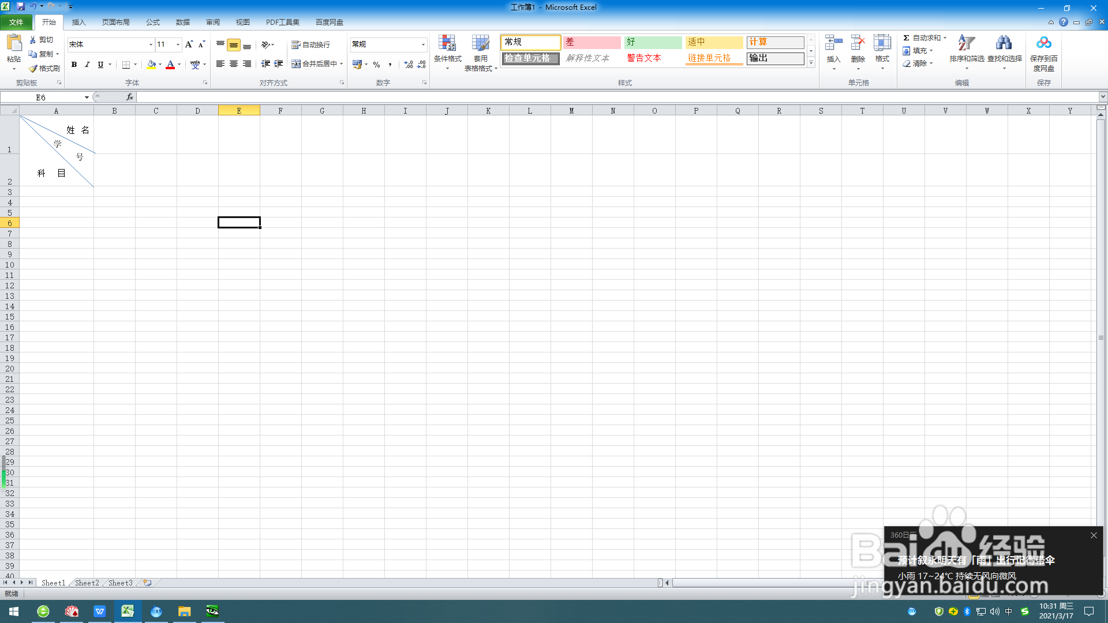The image size is (1108, 623).
Task: Click the Save icon in quick access toolbar
Action: click(x=21, y=6)
